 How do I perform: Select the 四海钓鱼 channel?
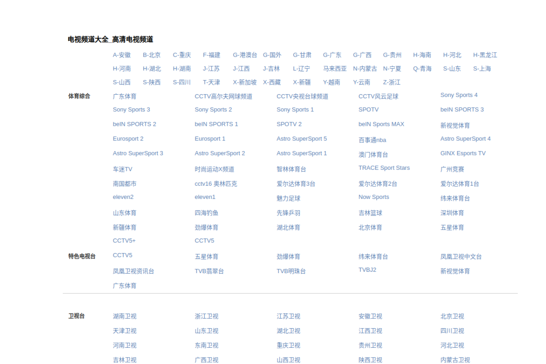click(x=206, y=213)
